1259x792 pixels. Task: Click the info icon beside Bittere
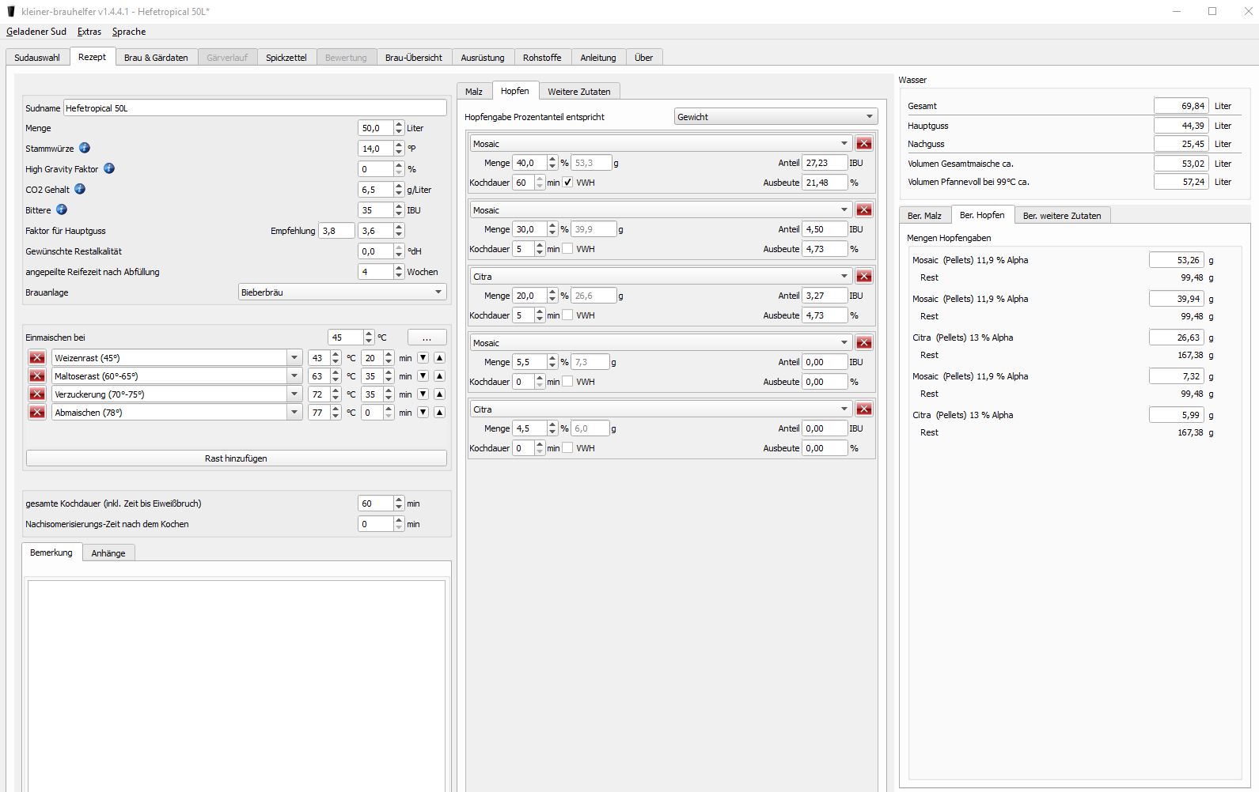pos(62,209)
